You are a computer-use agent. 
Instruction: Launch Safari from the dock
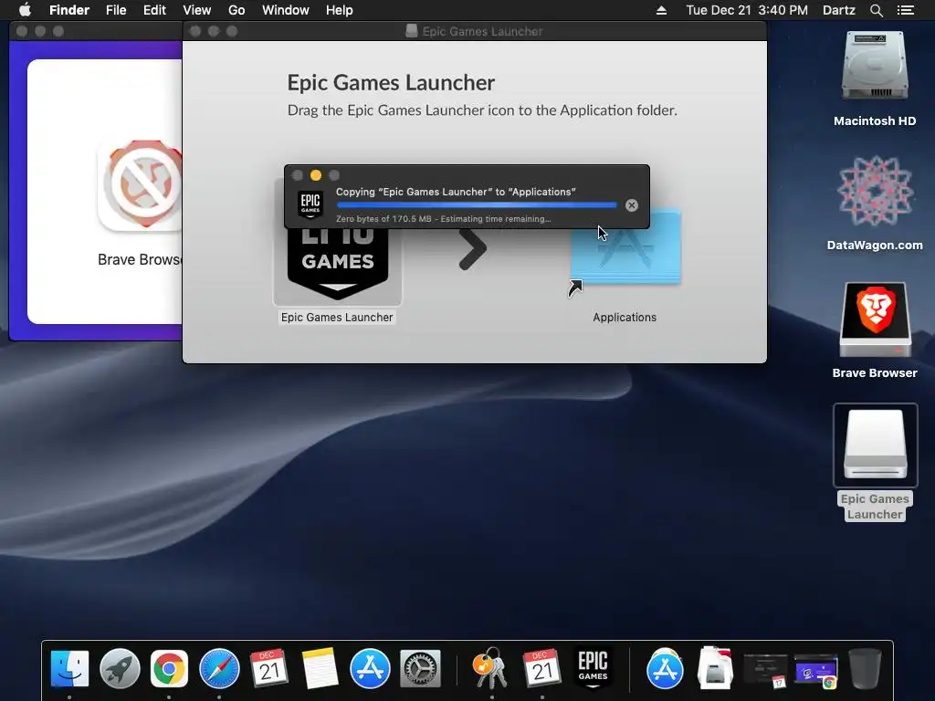[x=219, y=668]
